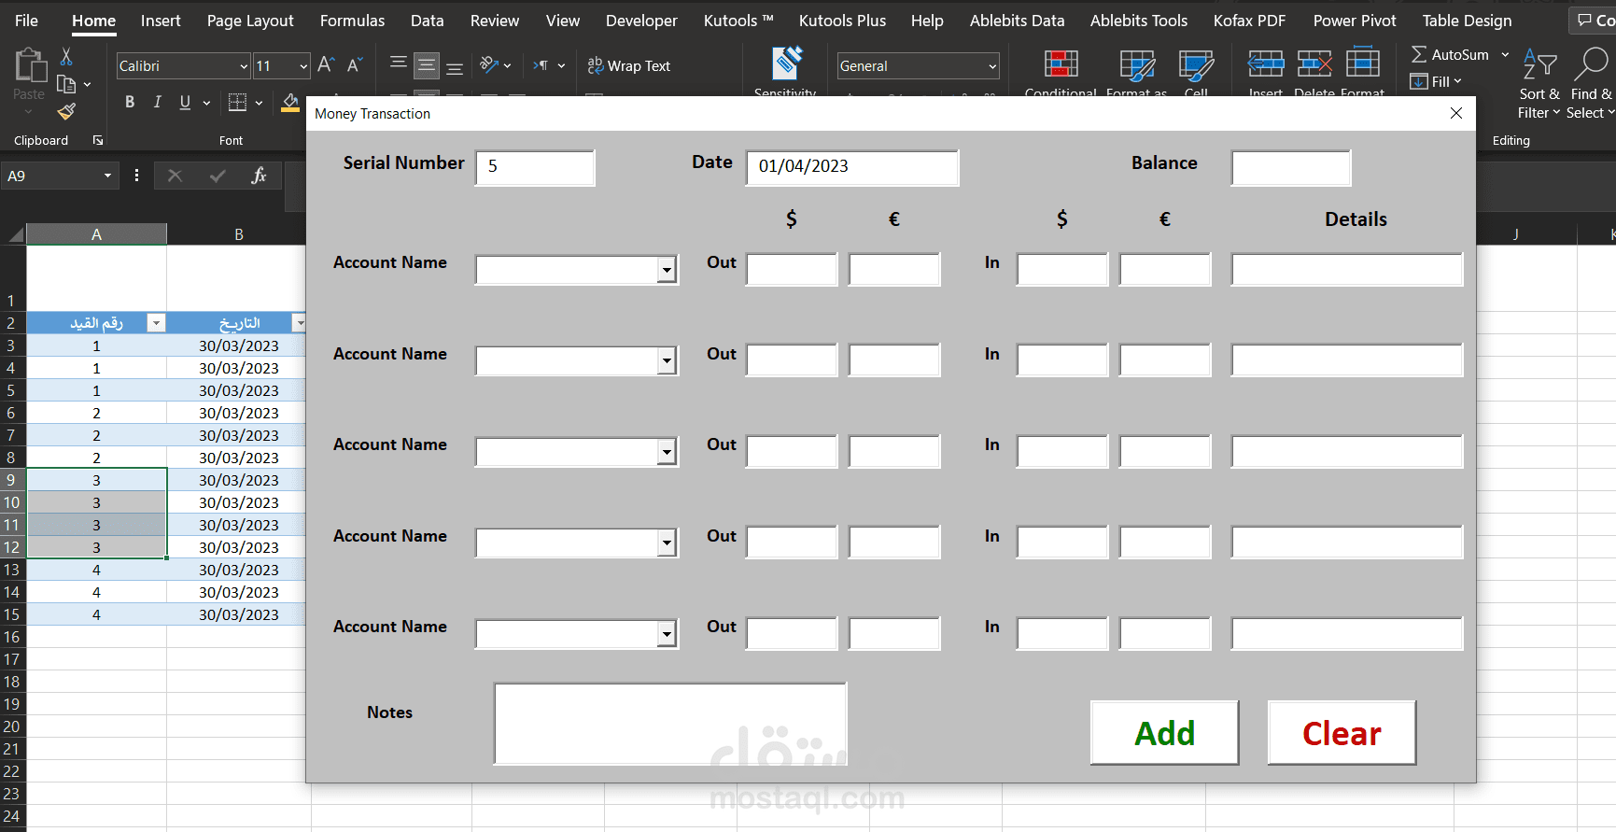The height and width of the screenshot is (832, 1616).
Task: Activate the Format Painter brush
Action: click(66, 112)
